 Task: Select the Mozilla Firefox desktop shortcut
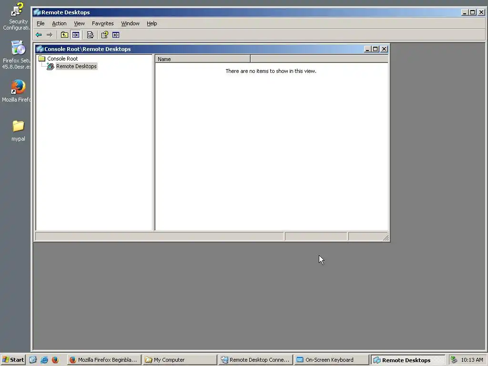(17, 91)
